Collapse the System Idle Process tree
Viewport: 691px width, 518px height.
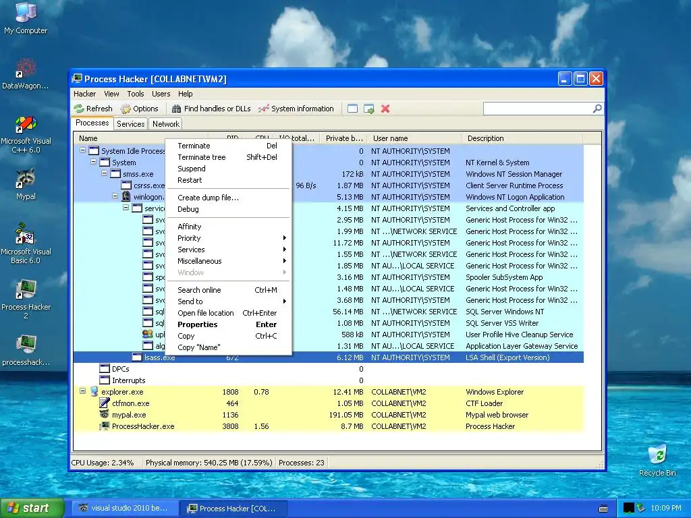[82, 150]
